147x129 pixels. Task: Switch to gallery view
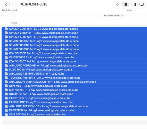[142, 4]
